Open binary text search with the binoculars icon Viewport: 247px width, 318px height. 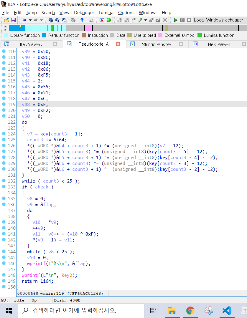click(x=64, y=20)
